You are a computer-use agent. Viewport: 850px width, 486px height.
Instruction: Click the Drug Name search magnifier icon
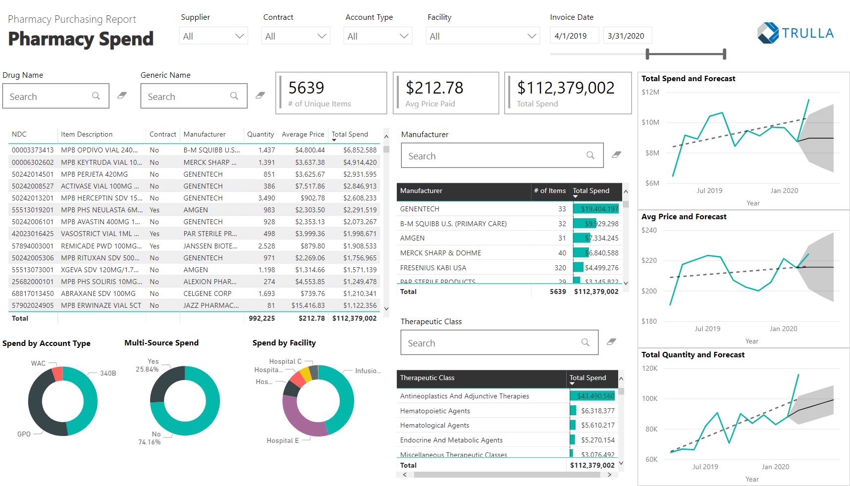(x=96, y=96)
